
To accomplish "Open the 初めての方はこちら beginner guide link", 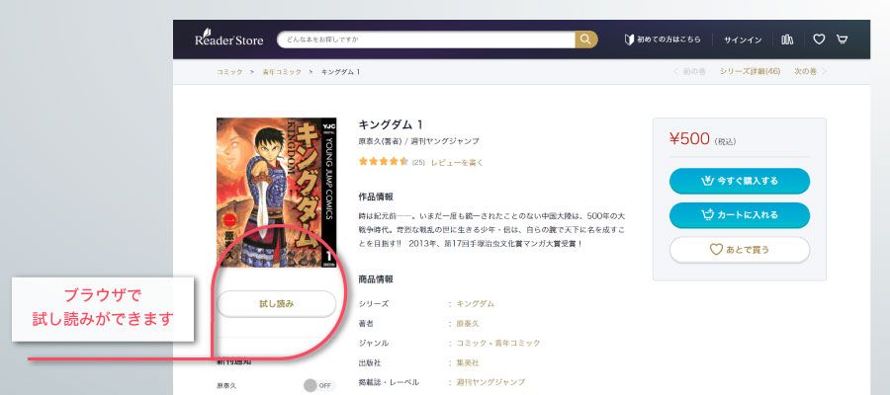I will (x=662, y=39).
